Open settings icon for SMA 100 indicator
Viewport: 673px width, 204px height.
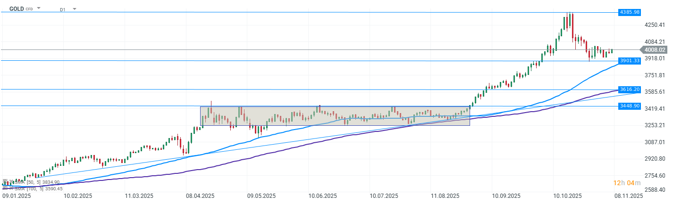[x=5, y=188]
